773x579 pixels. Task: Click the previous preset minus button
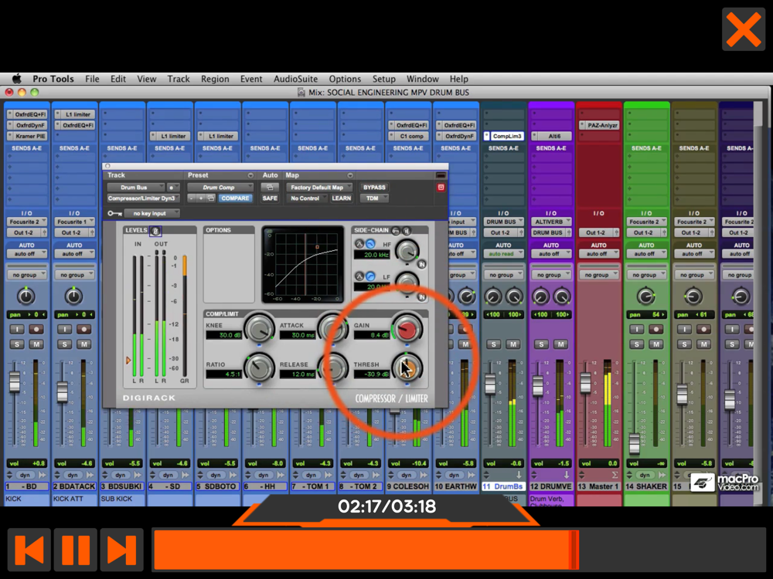(x=191, y=198)
